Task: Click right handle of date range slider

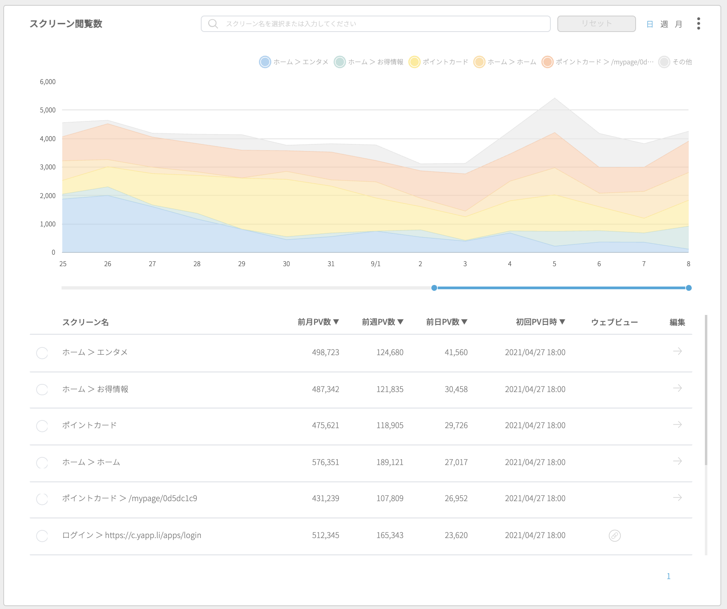Action: click(x=688, y=288)
